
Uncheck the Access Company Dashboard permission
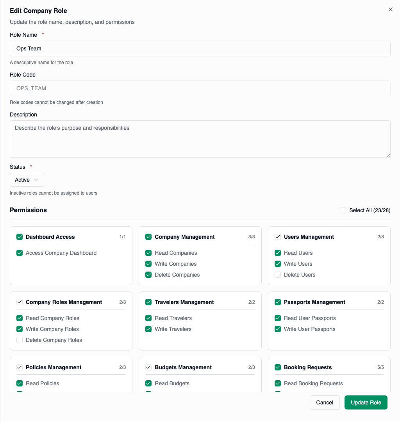(20, 253)
